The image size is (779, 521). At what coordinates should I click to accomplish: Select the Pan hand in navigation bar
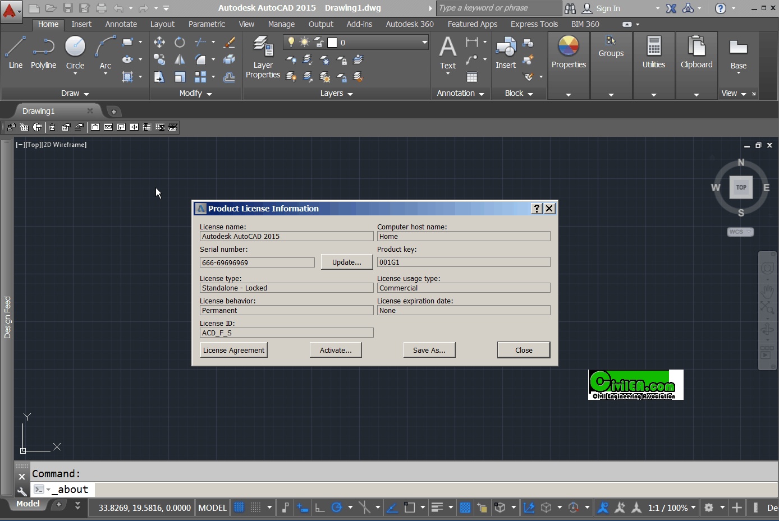[x=767, y=291]
